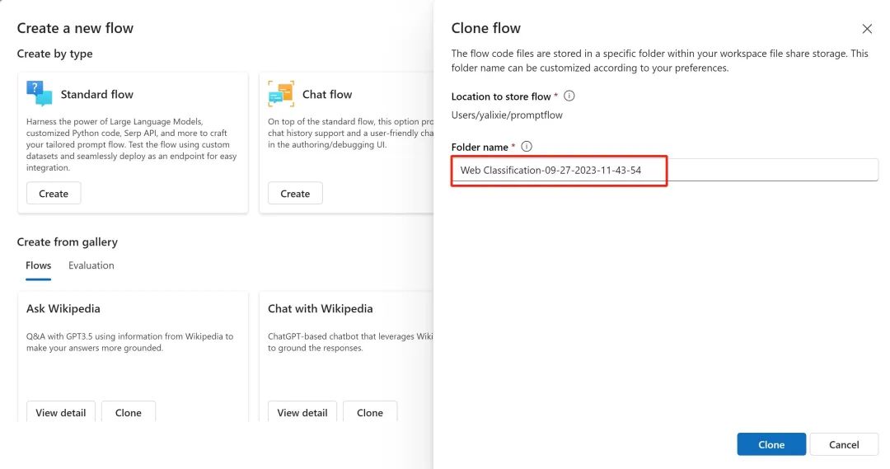Click the Chat with Wikipedia card title
This screenshot has height=469, width=890.
pos(321,308)
